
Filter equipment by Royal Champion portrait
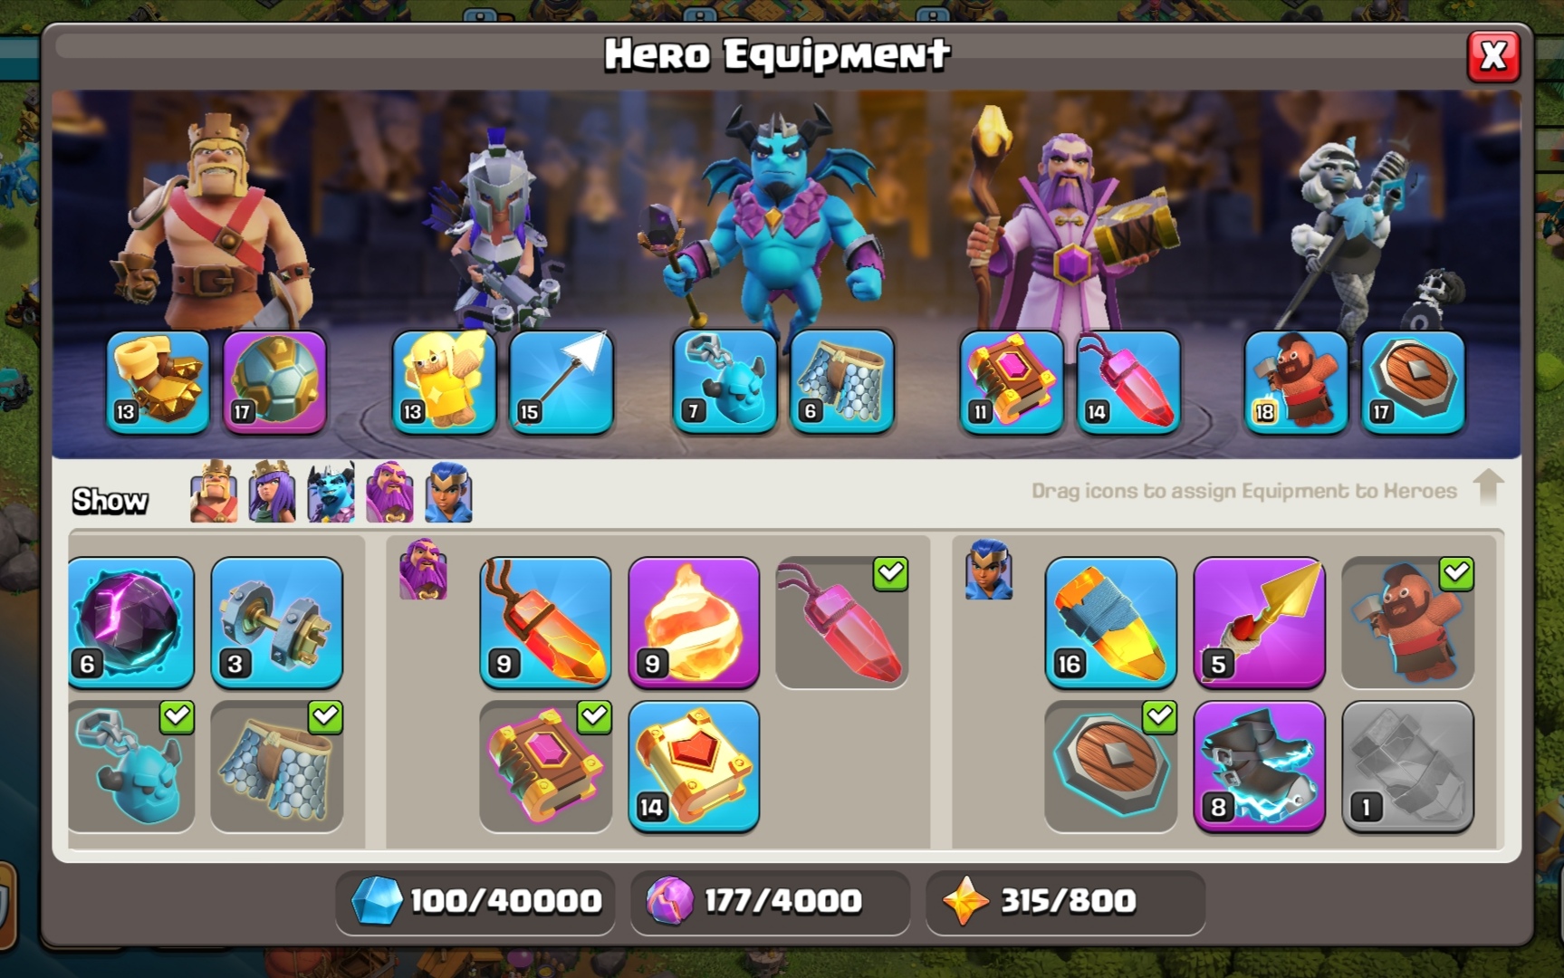(x=449, y=492)
